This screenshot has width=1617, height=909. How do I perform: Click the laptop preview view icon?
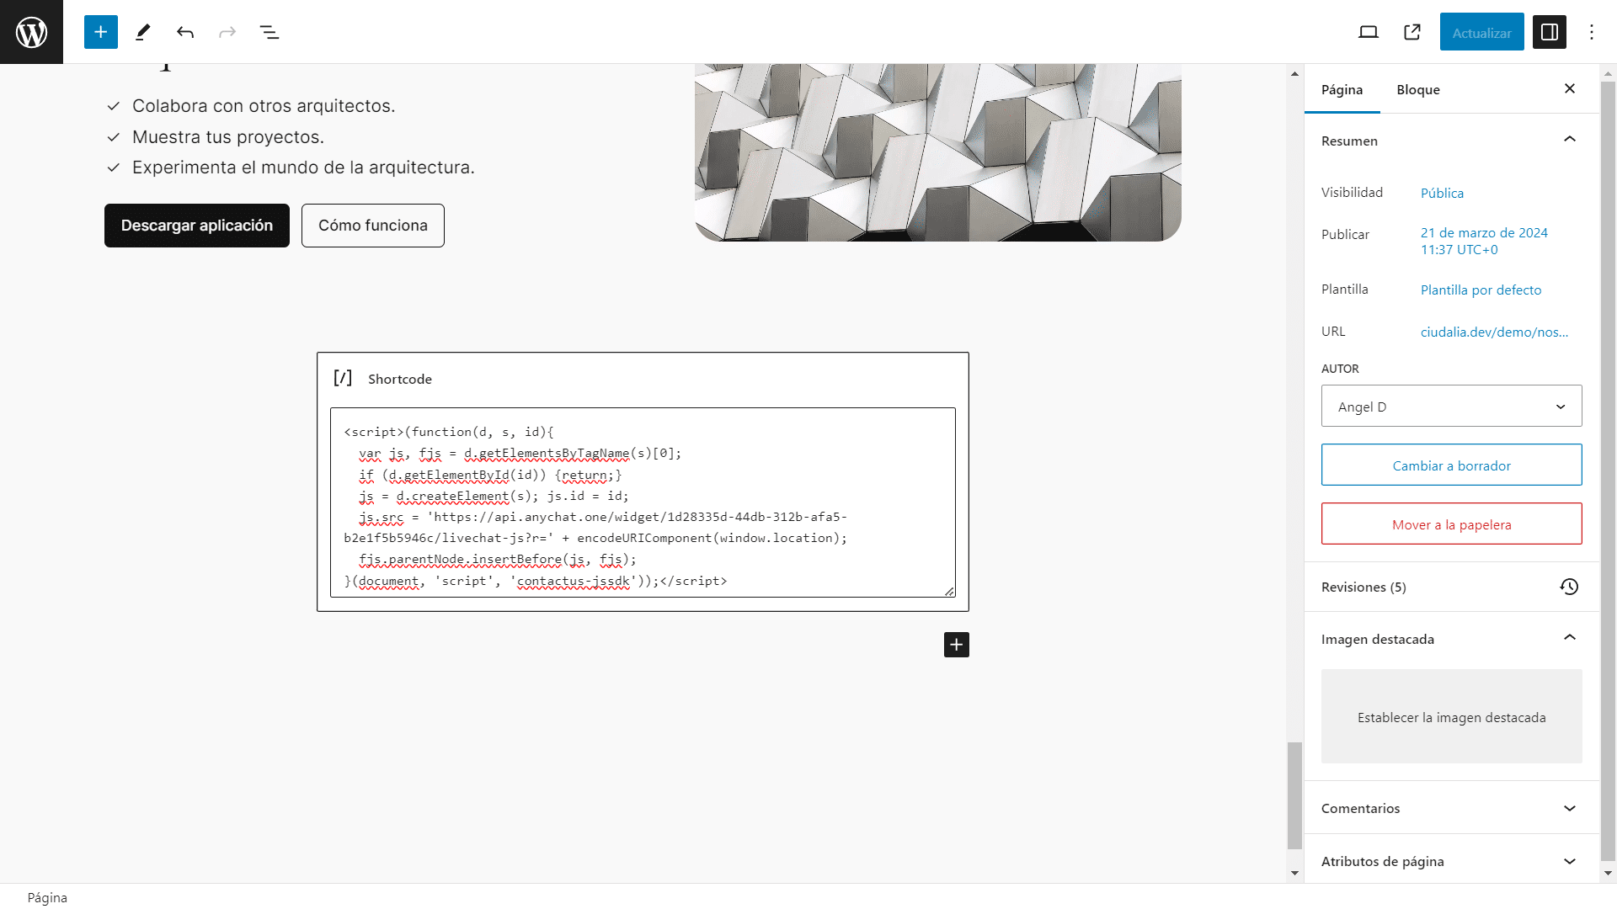[1369, 32]
